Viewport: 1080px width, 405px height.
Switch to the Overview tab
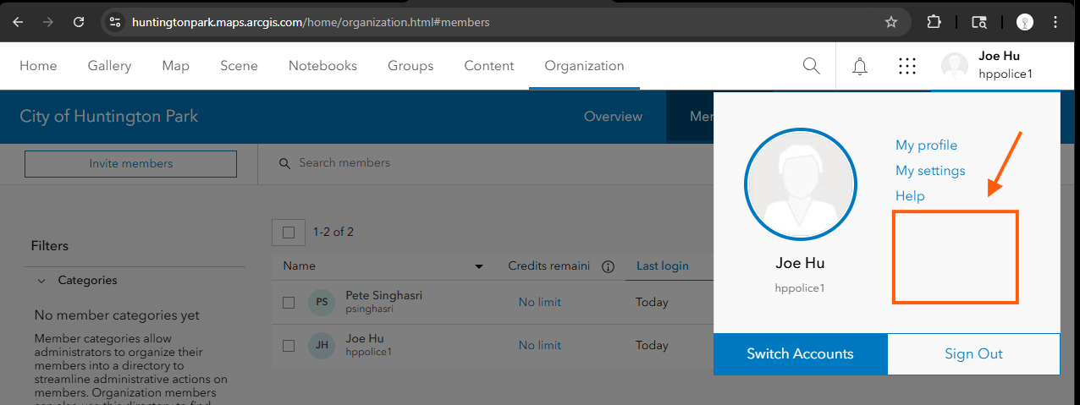[x=613, y=117]
